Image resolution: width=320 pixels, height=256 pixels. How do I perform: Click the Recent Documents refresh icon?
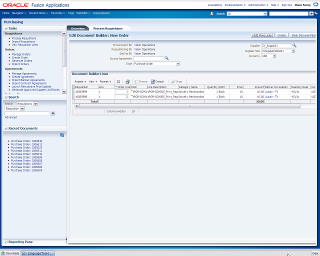pyautogui.click(x=62, y=135)
